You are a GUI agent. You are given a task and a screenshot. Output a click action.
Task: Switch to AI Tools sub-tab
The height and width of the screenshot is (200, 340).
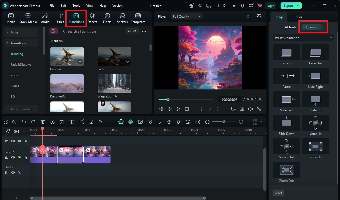pyautogui.click(x=290, y=27)
